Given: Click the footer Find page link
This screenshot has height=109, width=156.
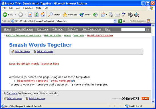Looking at the screenshot, I should click(x=12, y=93).
